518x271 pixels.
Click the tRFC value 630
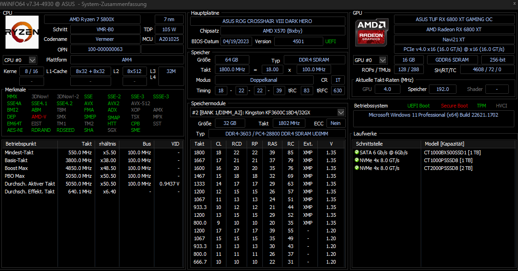click(338, 90)
